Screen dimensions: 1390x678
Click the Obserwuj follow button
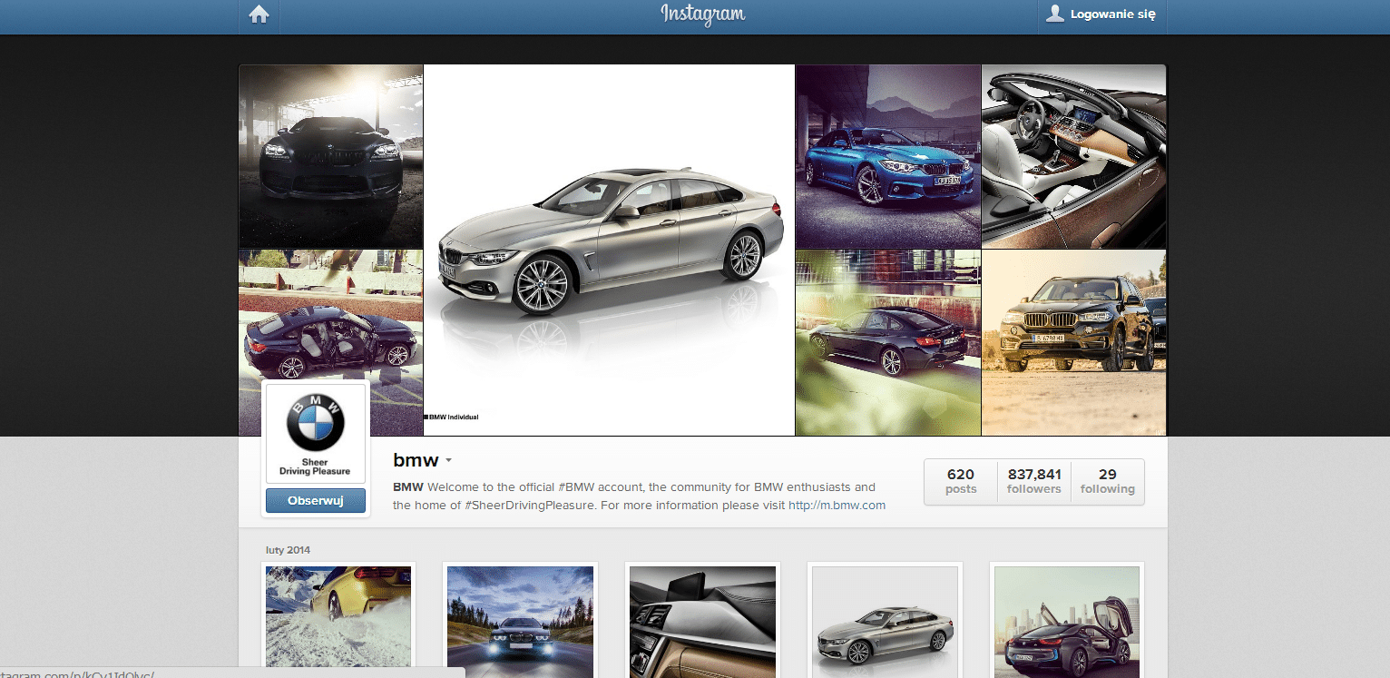pos(316,501)
